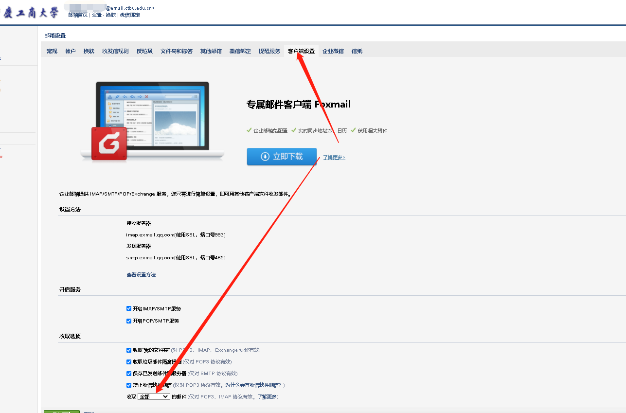Toggle 收取垃圾邮件隔离提醒 checkbox

(129, 362)
